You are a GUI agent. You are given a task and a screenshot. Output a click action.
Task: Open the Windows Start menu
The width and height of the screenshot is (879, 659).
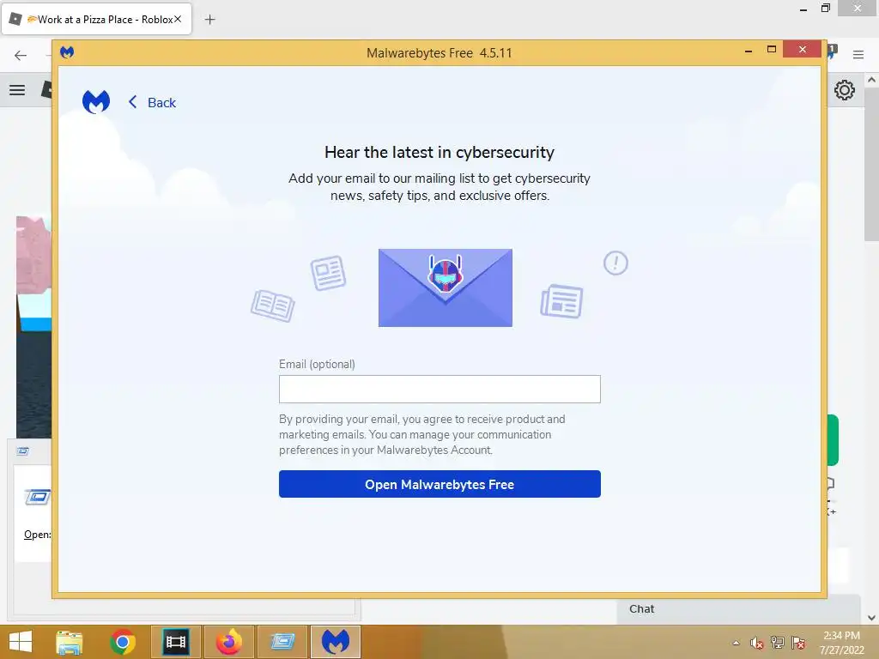pos(21,642)
